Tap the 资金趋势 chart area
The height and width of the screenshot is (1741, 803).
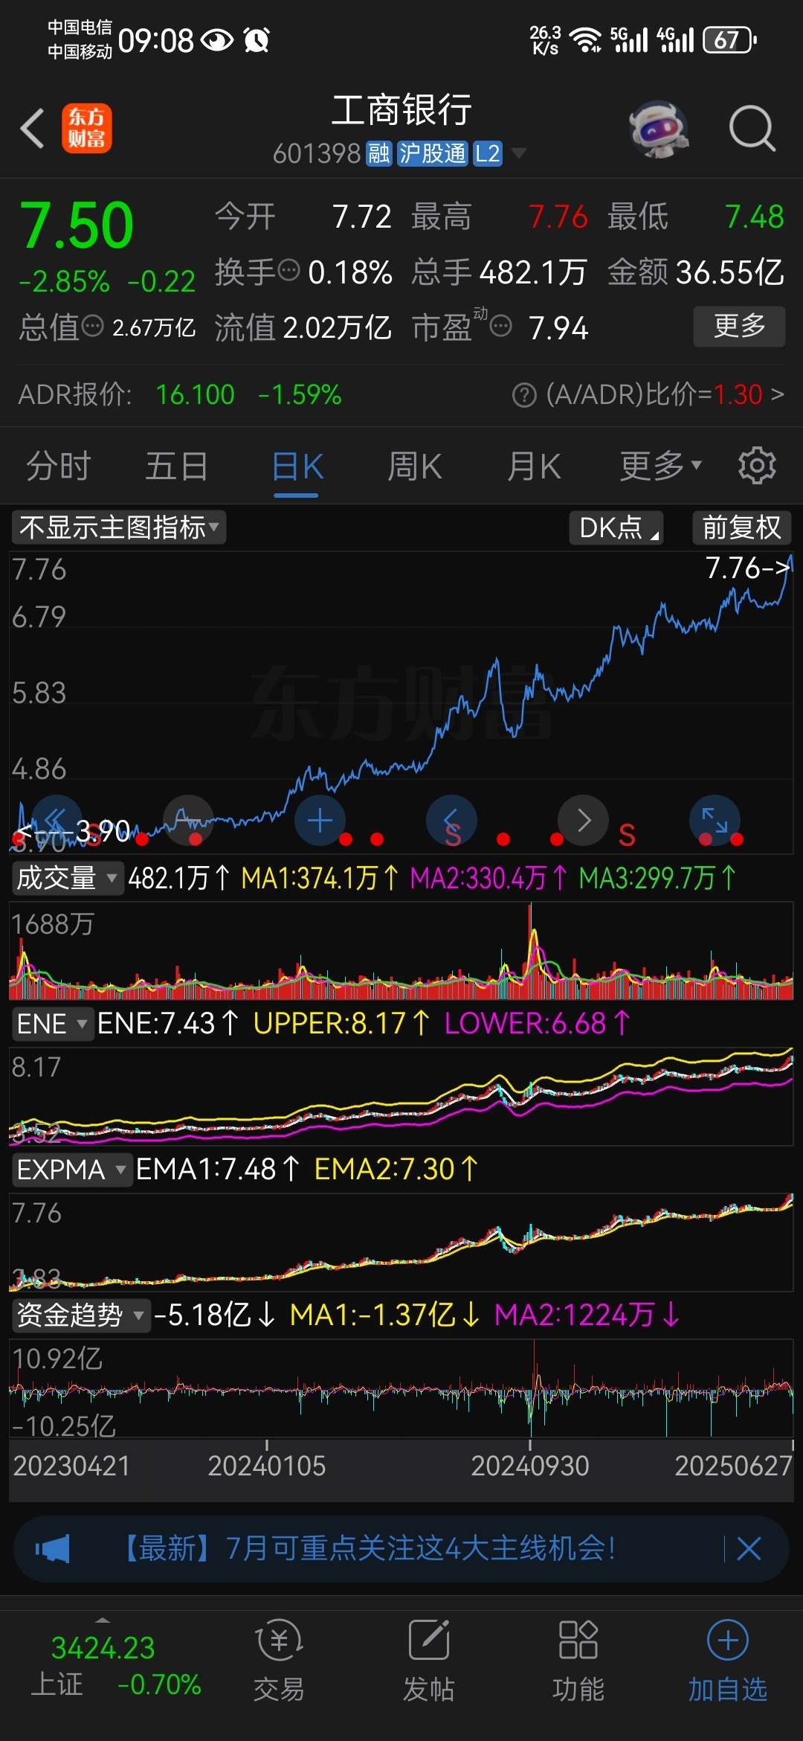[x=401, y=1388]
